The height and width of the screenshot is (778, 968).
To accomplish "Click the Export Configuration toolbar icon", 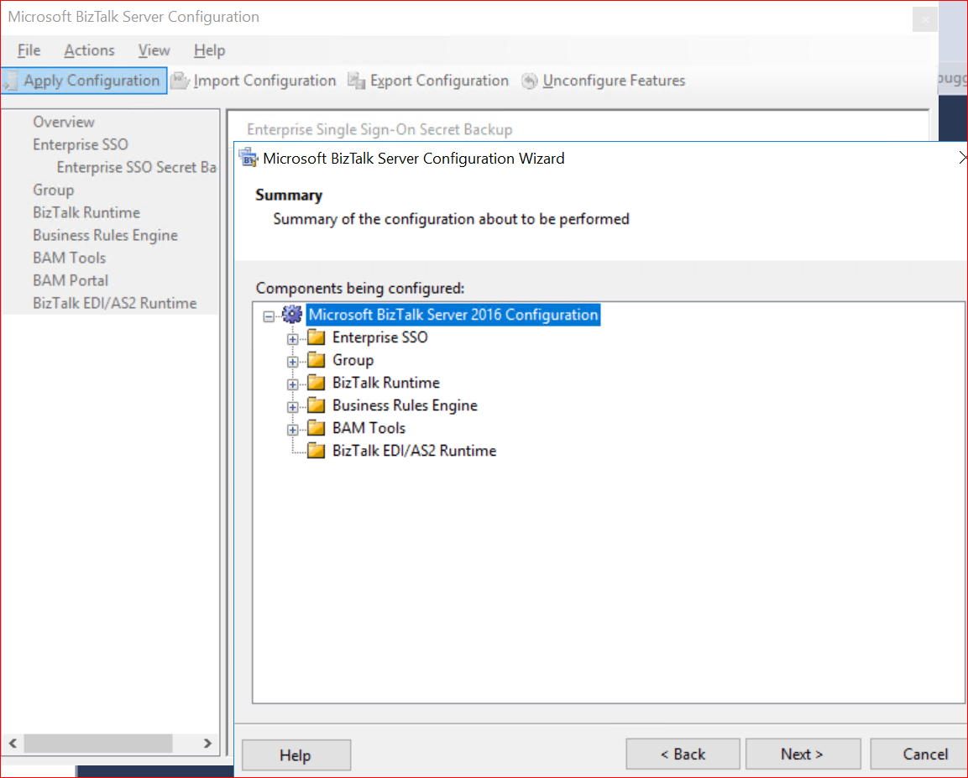I will pos(357,81).
